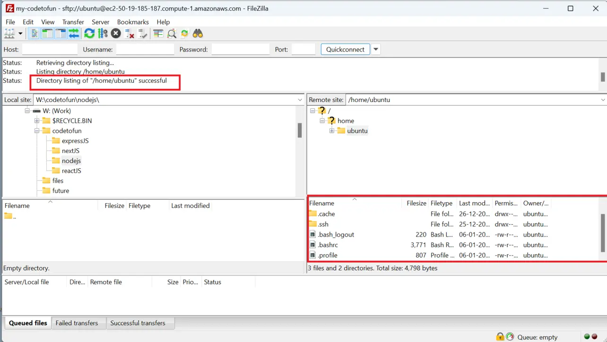Image resolution: width=607 pixels, height=342 pixels.
Task: Disconnect from the current server
Action: coord(130,34)
